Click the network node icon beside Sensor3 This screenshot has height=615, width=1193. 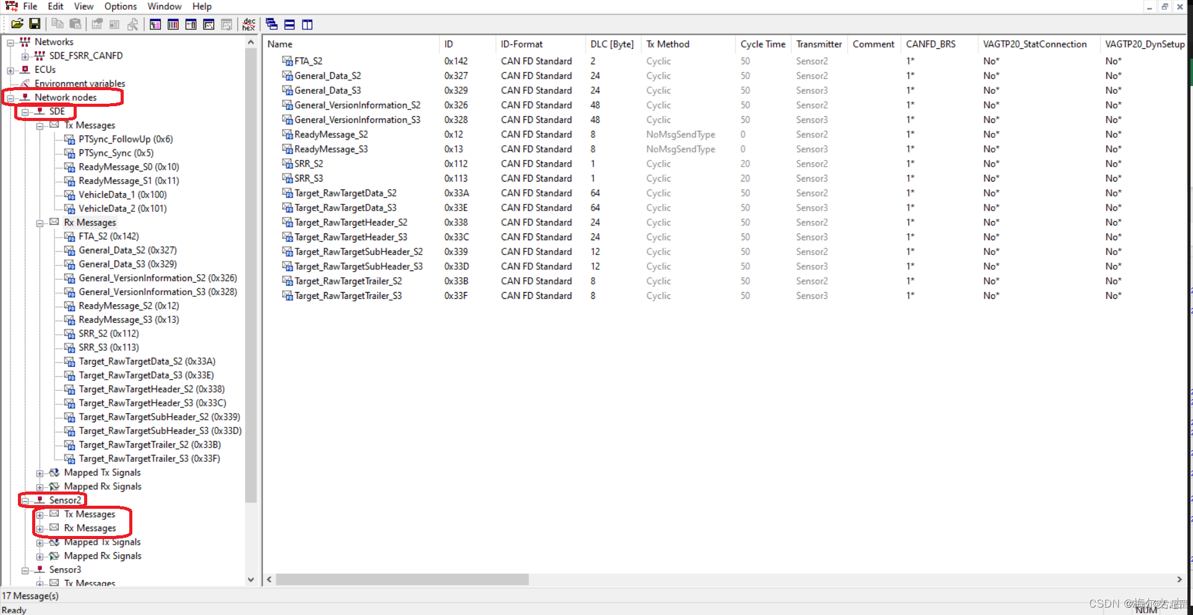(40, 569)
